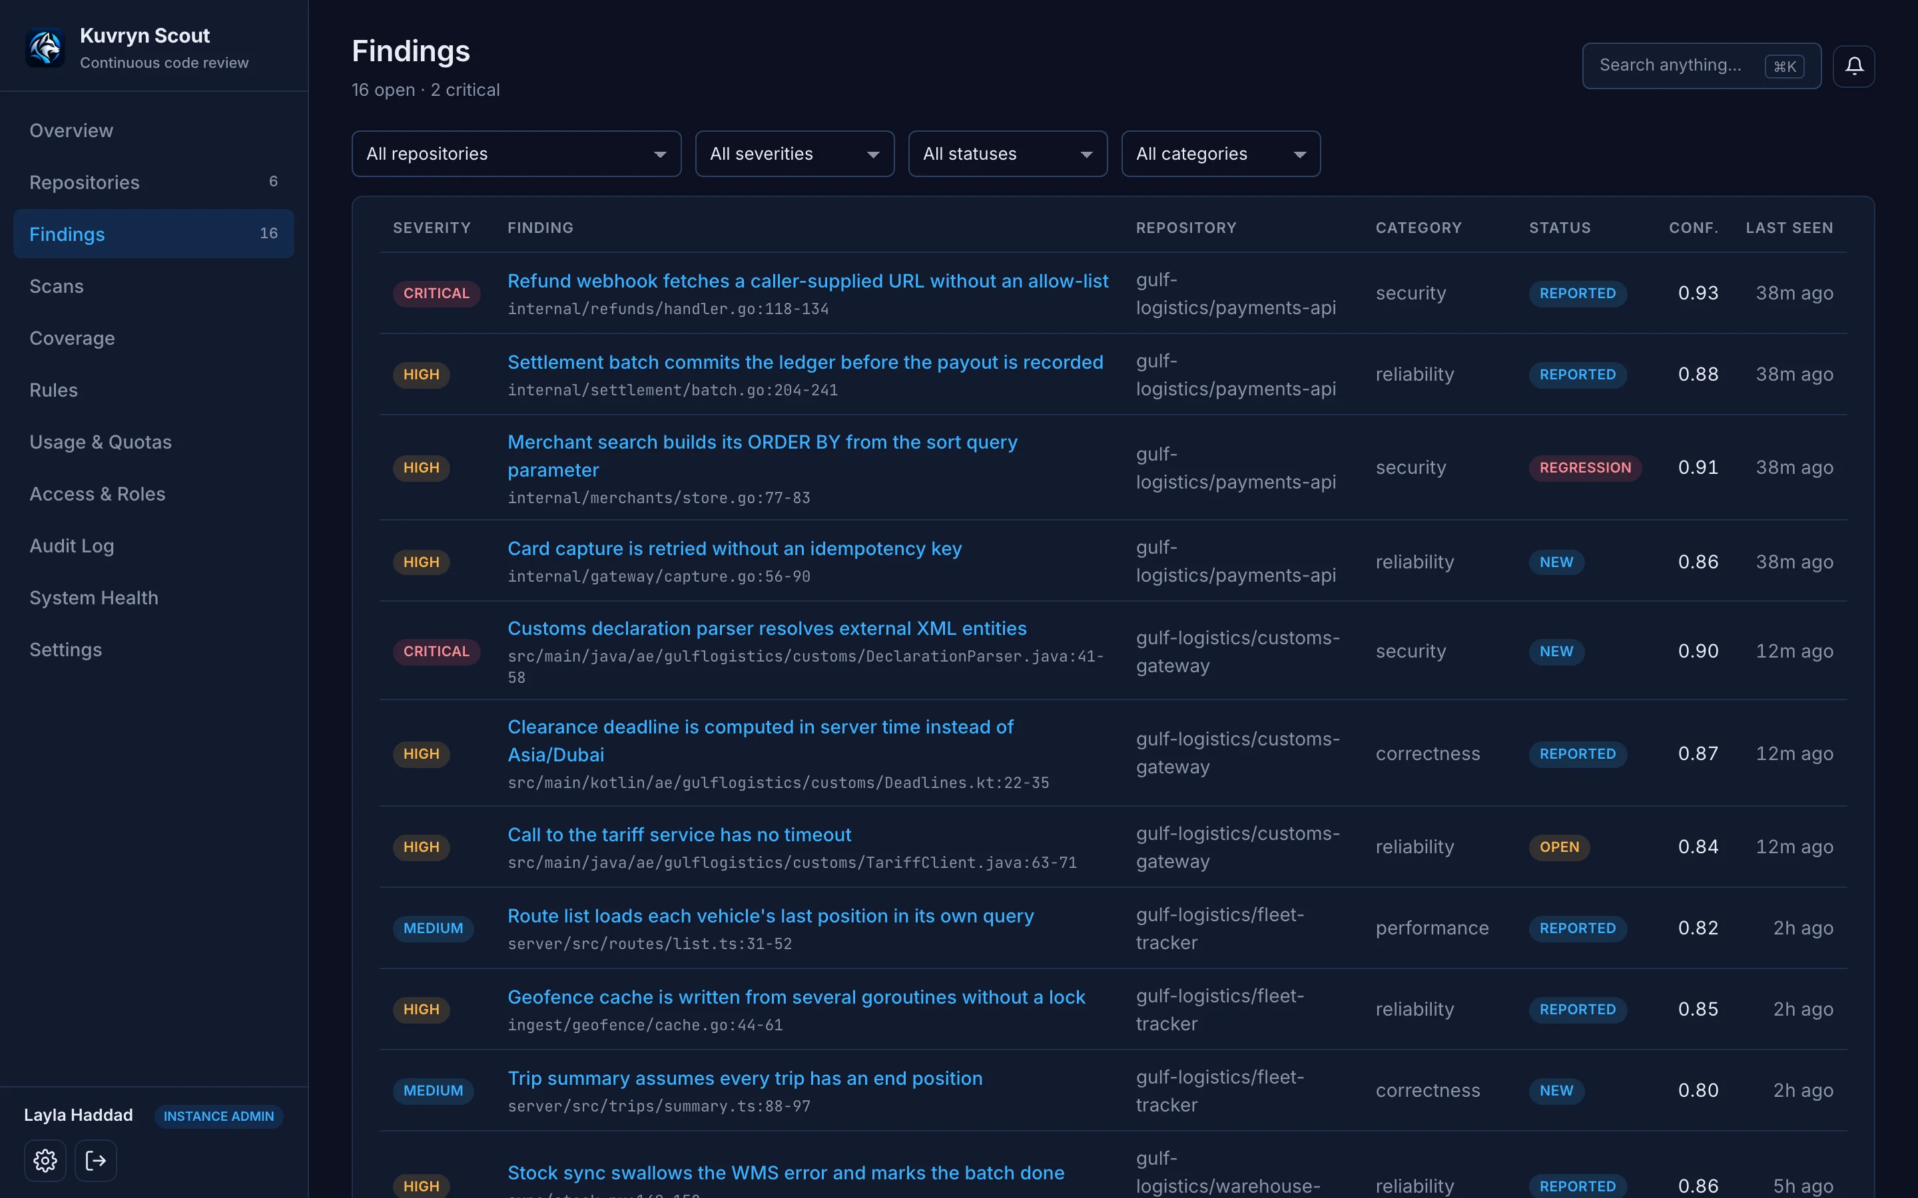Open Settings in the sidebar
Screen dimensions: 1918x1198
coord(154,649)
